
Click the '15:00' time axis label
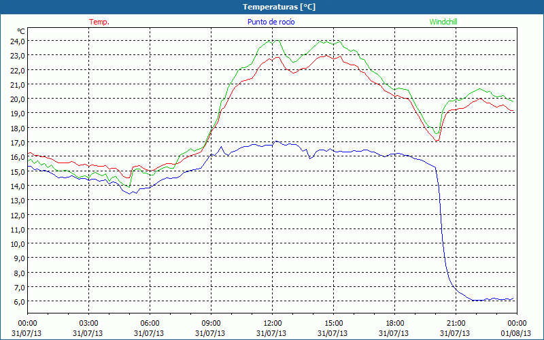point(333,324)
